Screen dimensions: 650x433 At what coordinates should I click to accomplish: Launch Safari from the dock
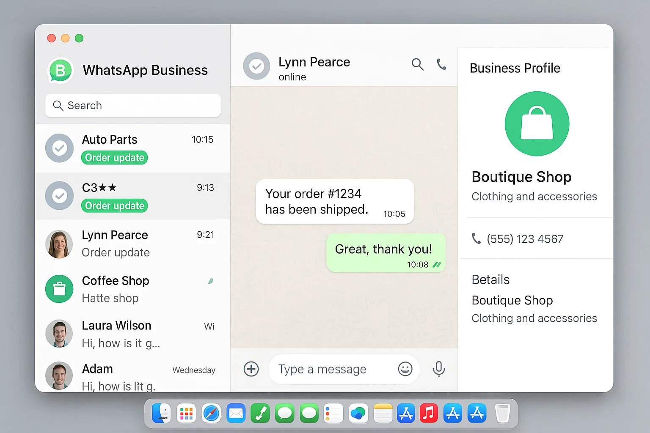[211, 413]
